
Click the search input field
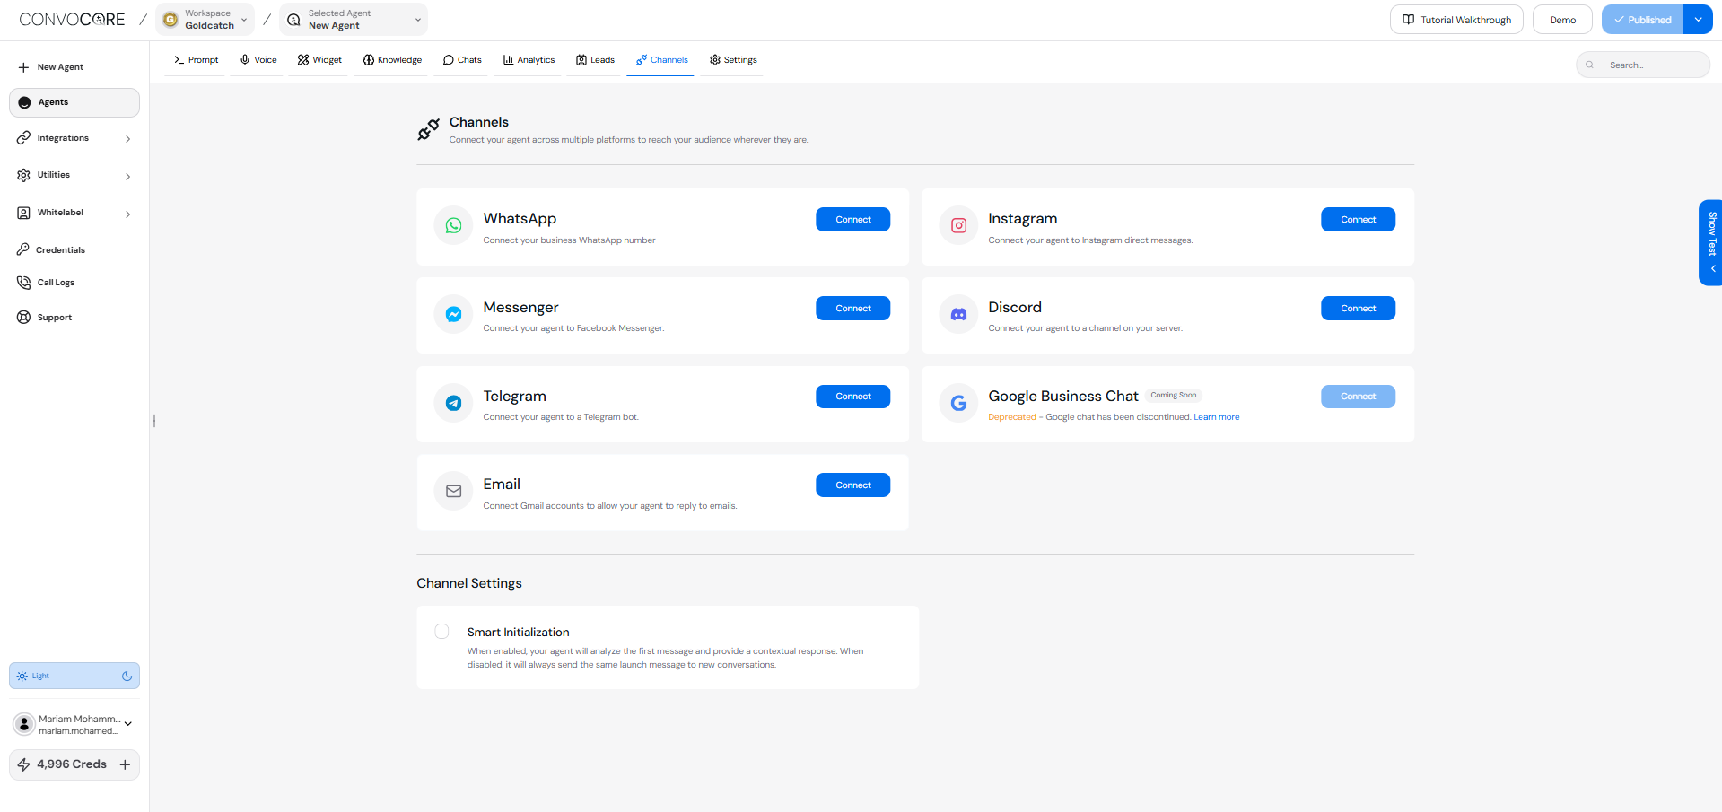pyautogui.click(x=1642, y=65)
